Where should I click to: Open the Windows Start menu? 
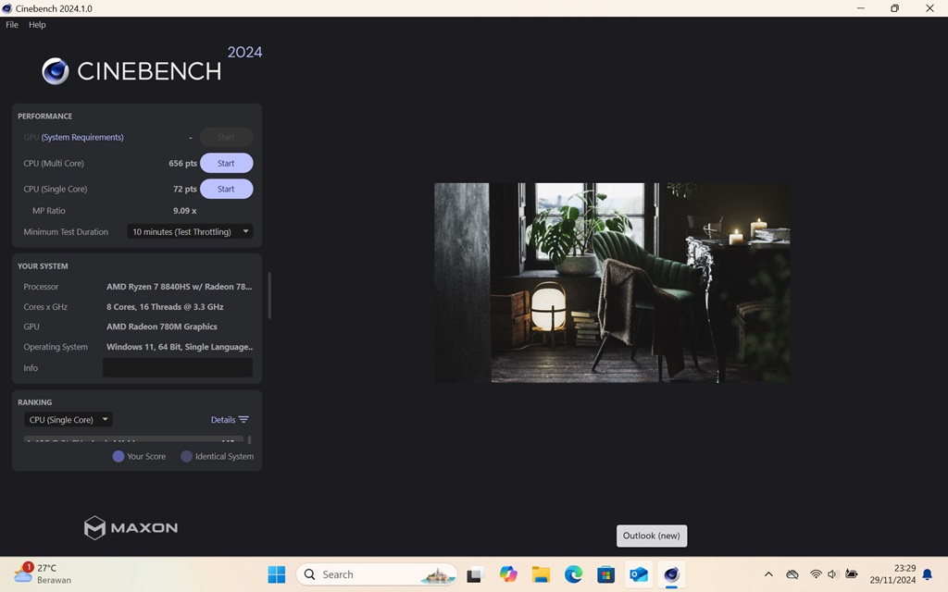click(276, 574)
